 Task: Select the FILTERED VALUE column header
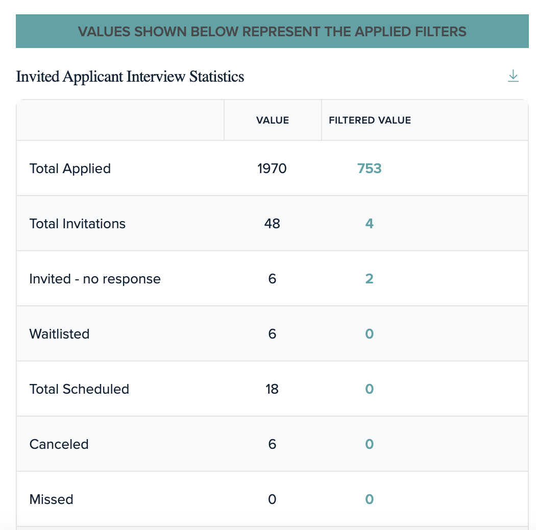(x=370, y=121)
